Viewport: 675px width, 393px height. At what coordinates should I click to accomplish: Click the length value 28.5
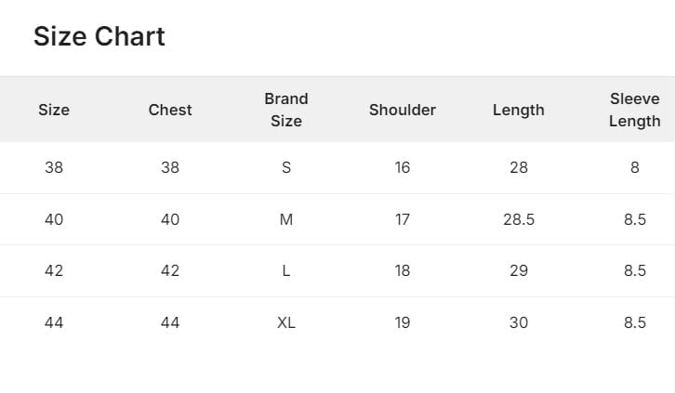coord(519,220)
